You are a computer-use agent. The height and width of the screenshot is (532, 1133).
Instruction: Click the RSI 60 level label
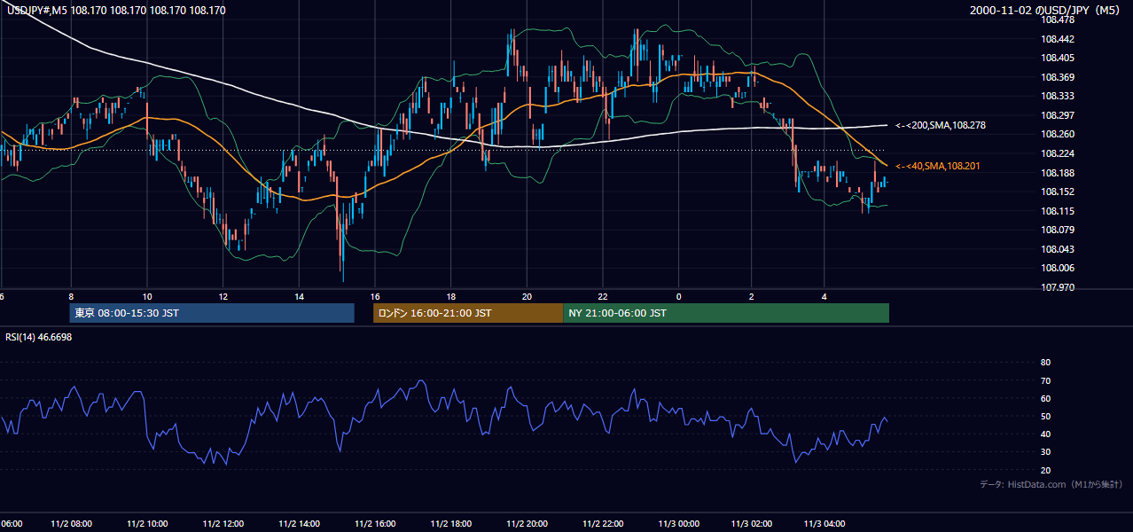click(1045, 399)
